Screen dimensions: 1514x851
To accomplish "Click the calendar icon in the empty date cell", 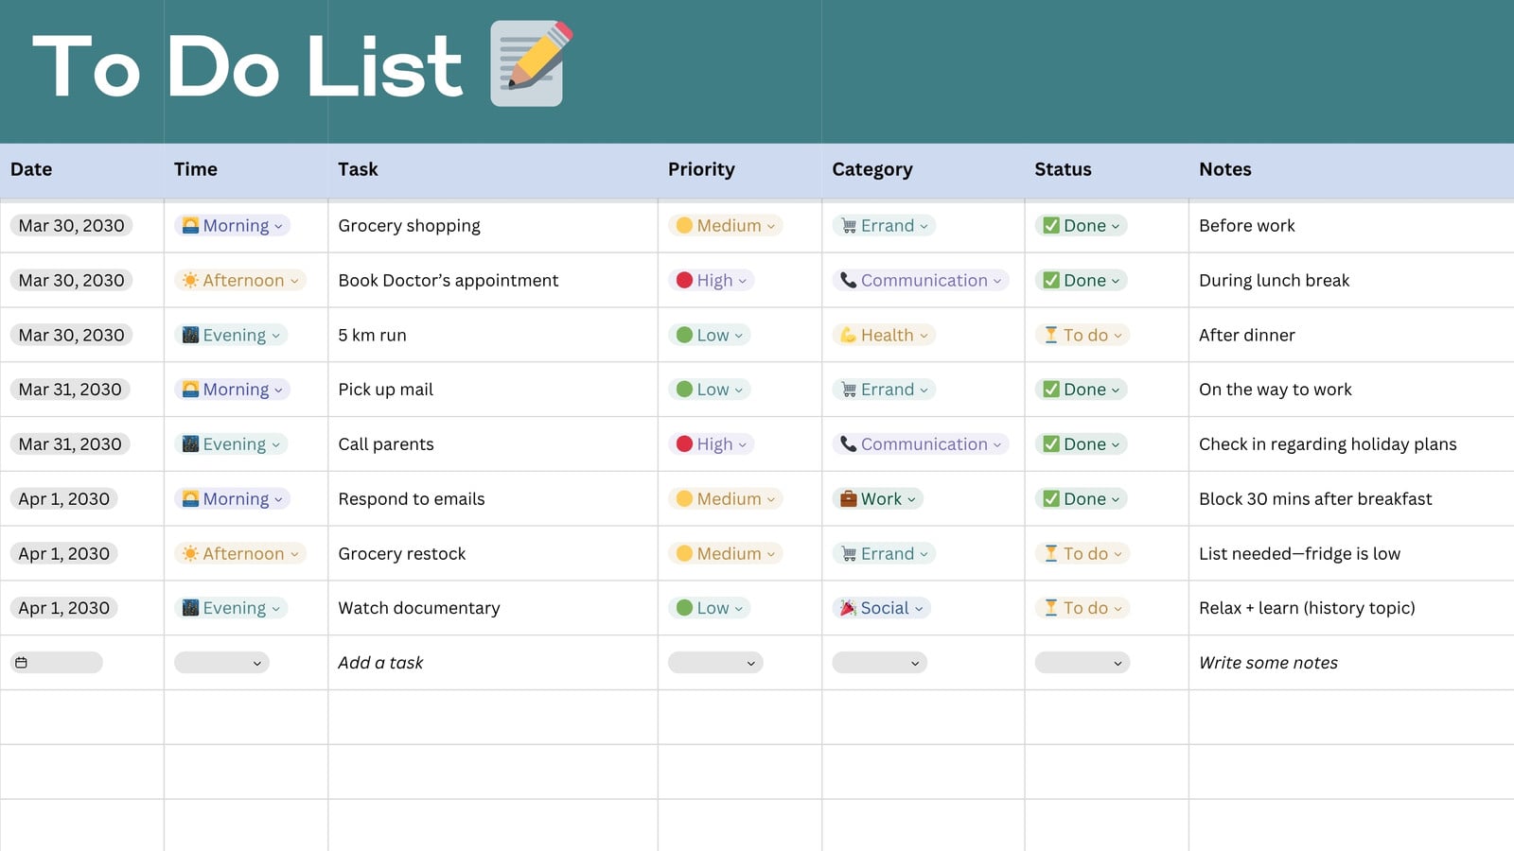I will (x=22, y=663).
